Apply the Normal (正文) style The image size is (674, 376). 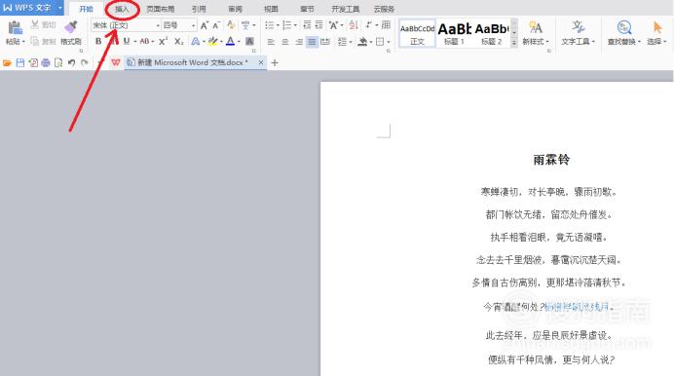point(418,33)
